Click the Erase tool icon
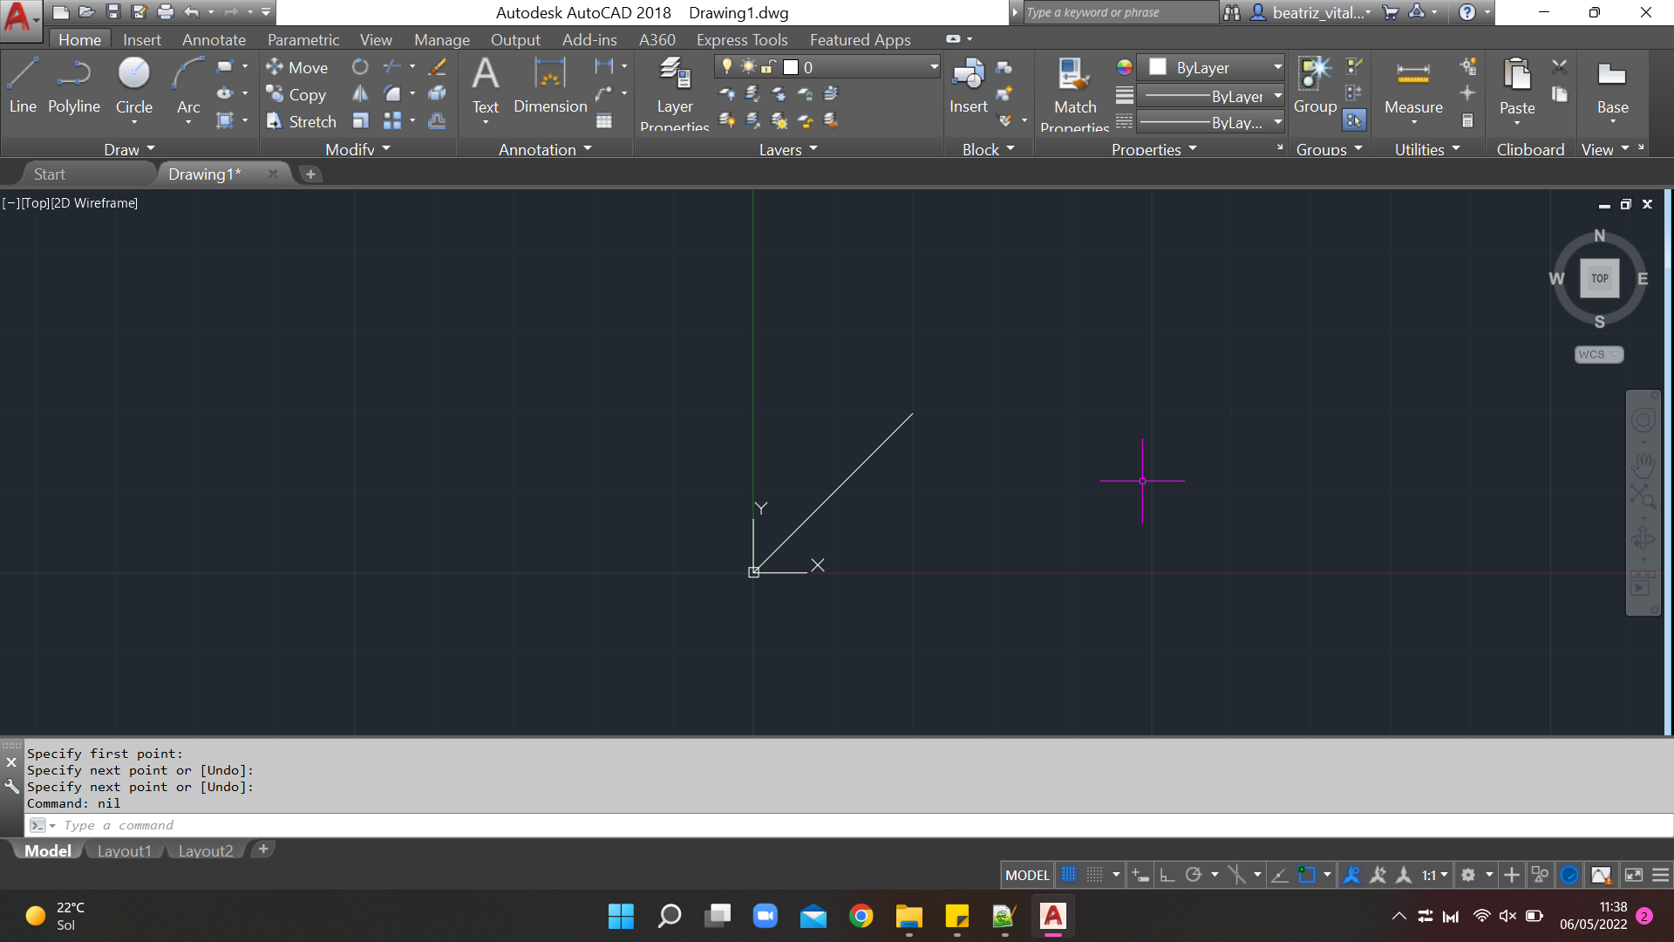 [x=437, y=67]
